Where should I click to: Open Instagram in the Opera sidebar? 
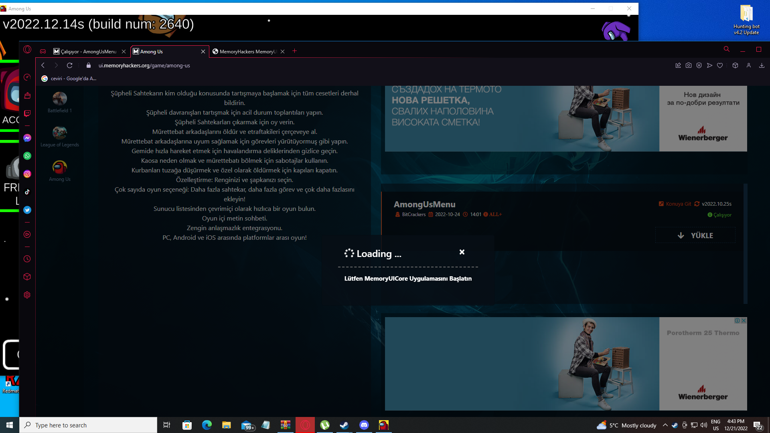coord(27,174)
